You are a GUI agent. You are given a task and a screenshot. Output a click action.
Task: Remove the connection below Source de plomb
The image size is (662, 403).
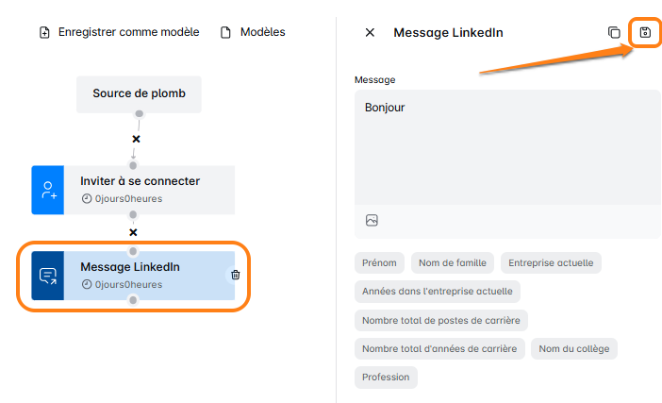click(x=136, y=139)
